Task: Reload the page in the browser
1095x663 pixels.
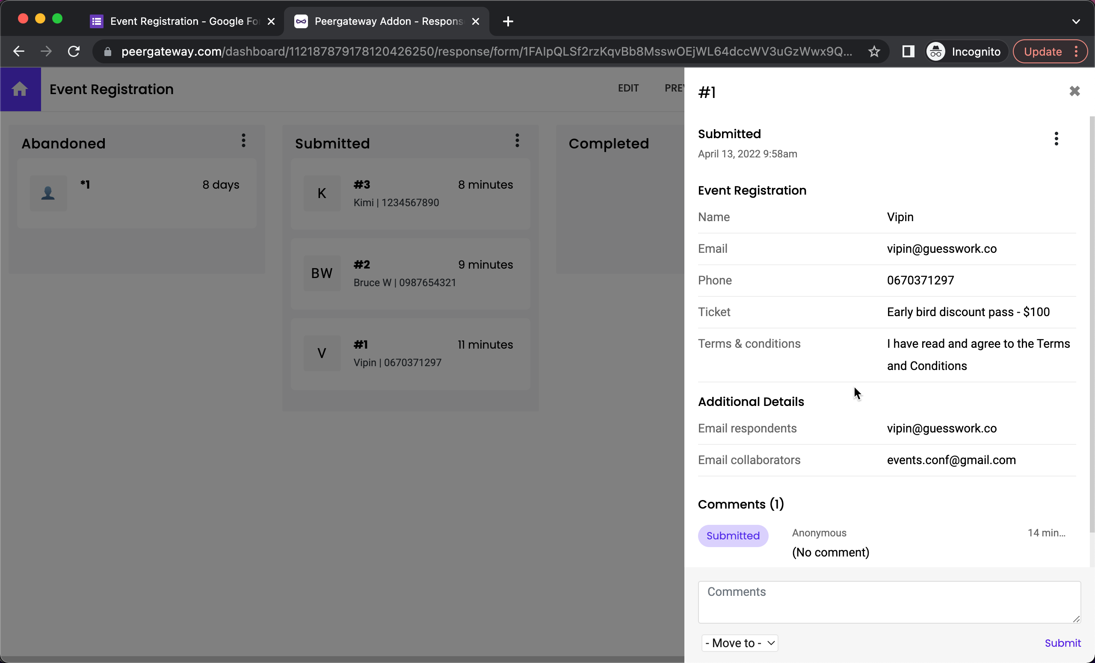Action: [74, 52]
